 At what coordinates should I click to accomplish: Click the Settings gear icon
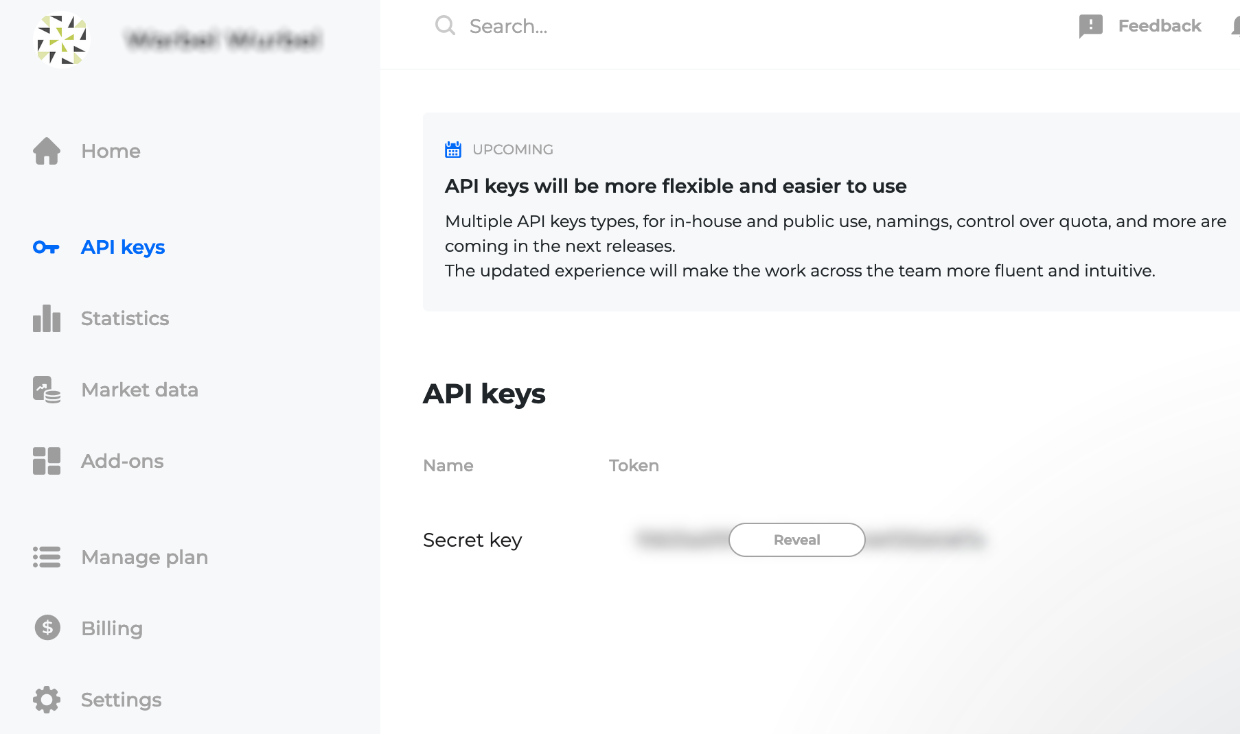point(47,700)
